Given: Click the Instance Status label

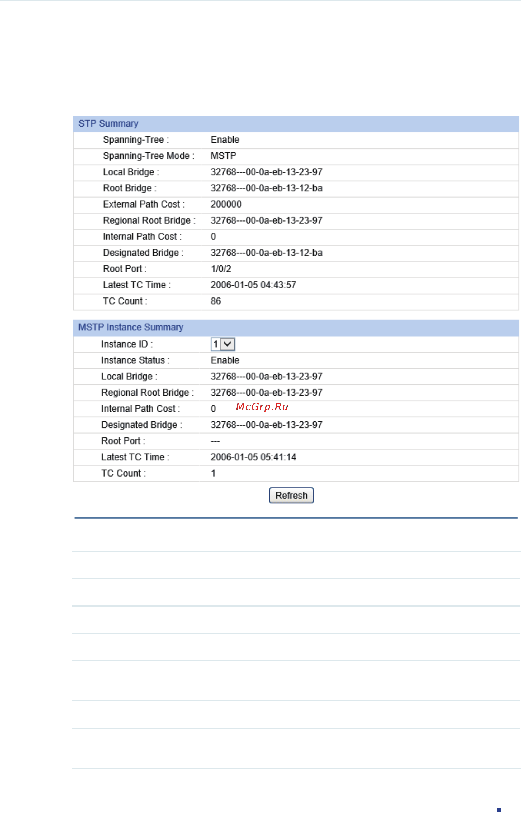Looking at the screenshot, I should (x=135, y=360).
